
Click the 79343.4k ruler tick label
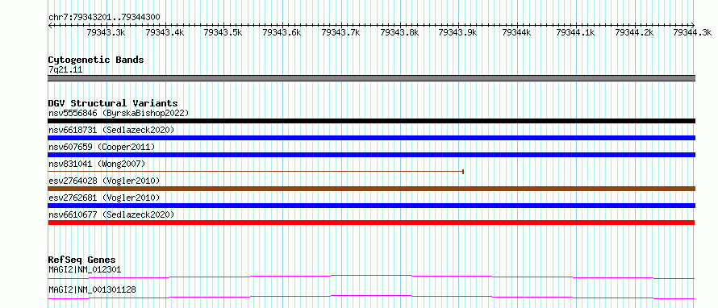coord(165,32)
